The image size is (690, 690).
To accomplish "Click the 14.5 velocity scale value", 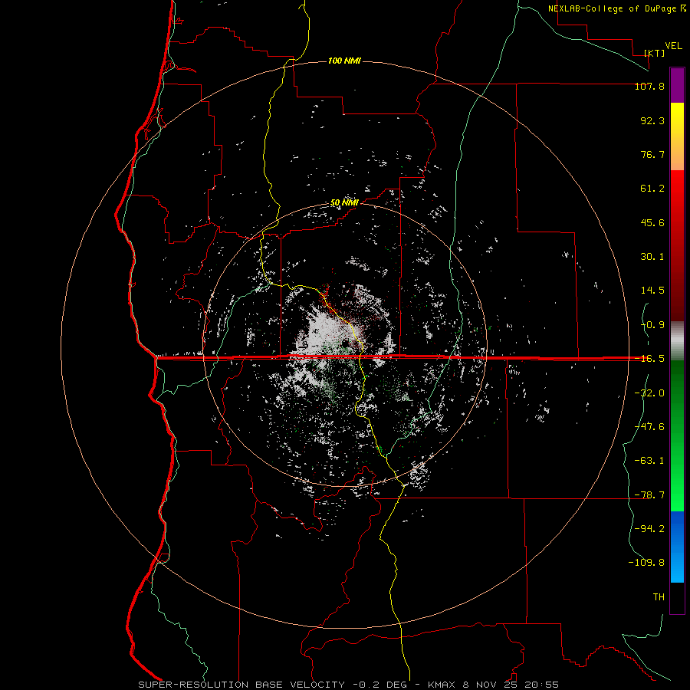I will 652,291.
